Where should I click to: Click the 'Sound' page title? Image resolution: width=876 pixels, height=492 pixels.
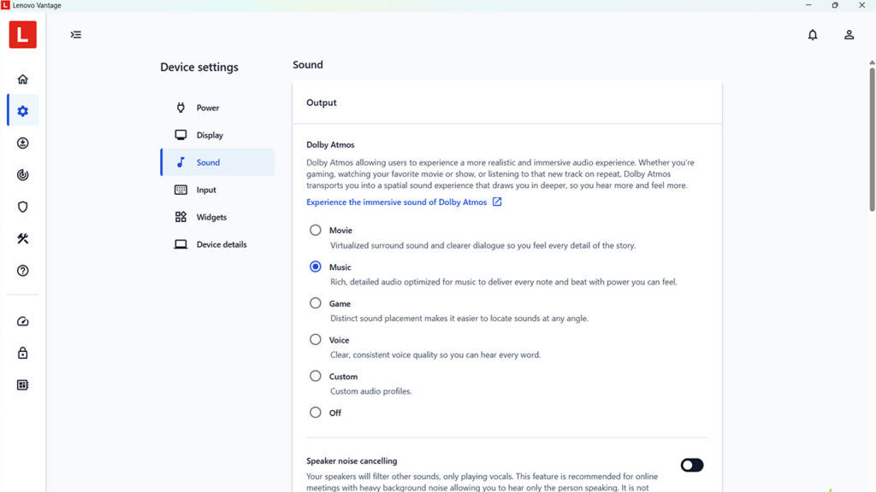[x=308, y=65]
